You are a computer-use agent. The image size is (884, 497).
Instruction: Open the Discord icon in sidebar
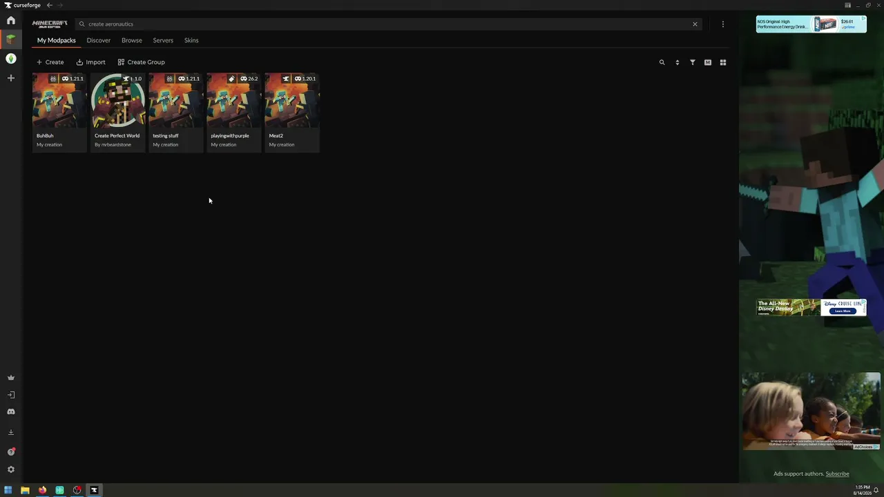pyautogui.click(x=10, y=411)
